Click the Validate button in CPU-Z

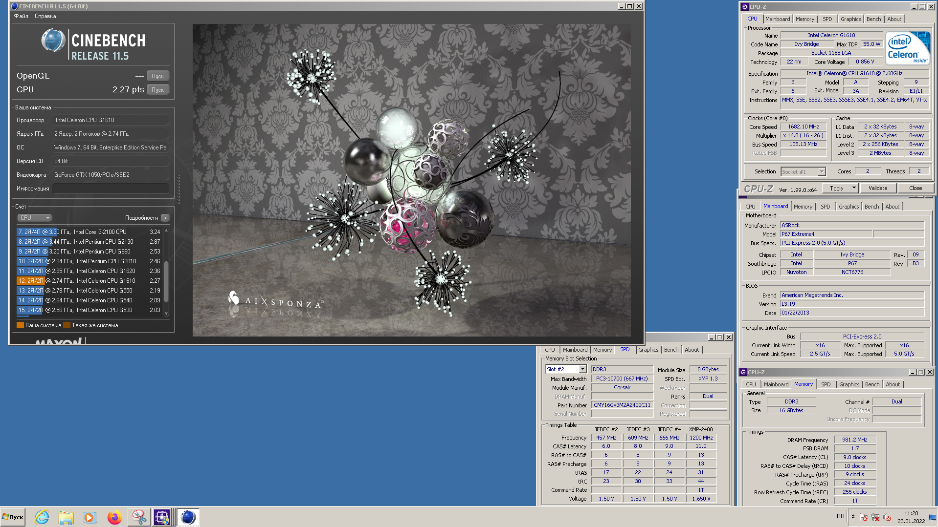(x=878, y=189)
